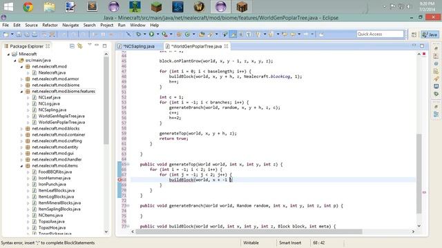
Task: Click the Smart Insert status bar entry
Action: [x=290, y=243]
